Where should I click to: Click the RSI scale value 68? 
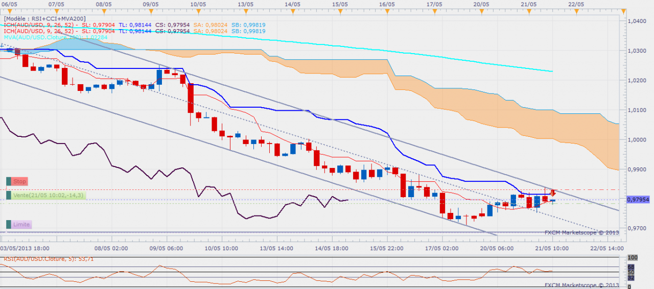click(631, 267)
